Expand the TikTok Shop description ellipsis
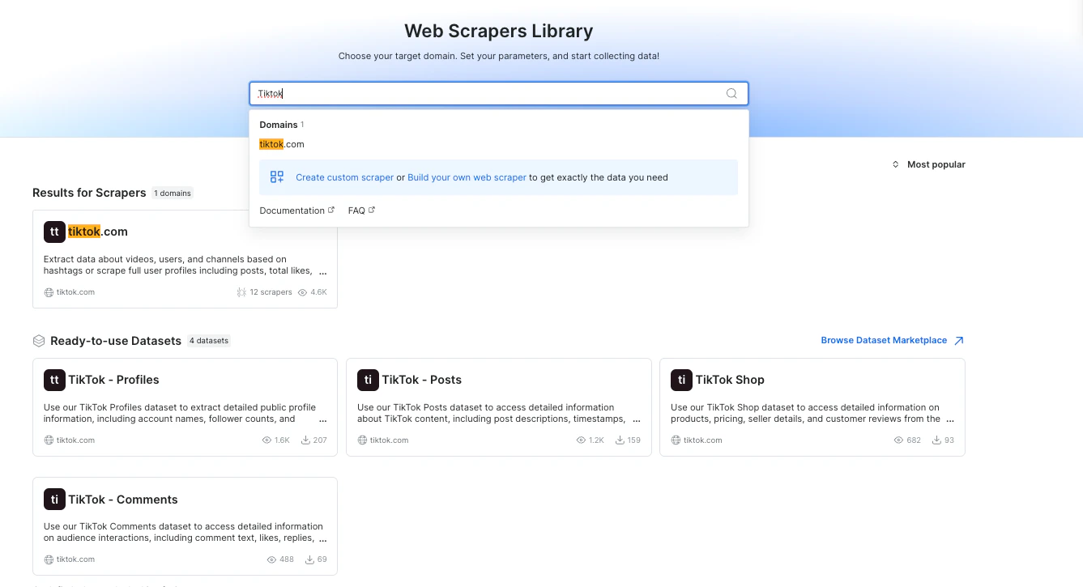Image resolution: width=1083 pixels, height=587 pixels. (950, 420)
